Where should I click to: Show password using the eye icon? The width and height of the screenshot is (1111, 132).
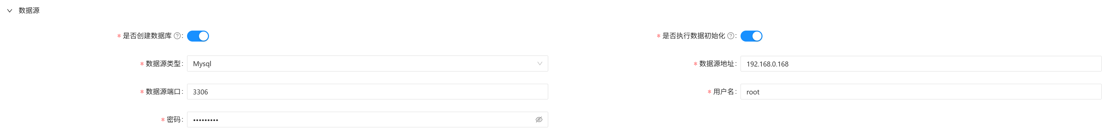(x=539, y=119)
